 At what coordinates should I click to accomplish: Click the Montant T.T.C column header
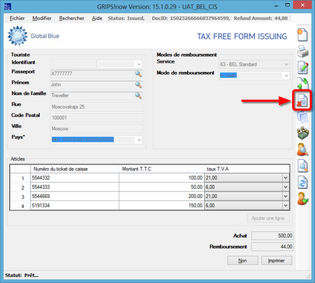161,169
